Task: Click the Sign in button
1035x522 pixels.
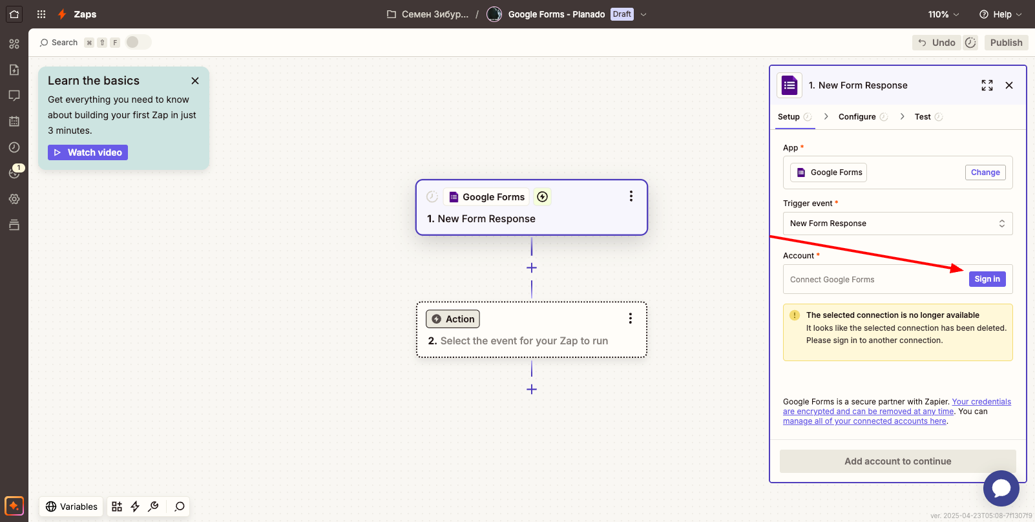Action: click(987, 279)
